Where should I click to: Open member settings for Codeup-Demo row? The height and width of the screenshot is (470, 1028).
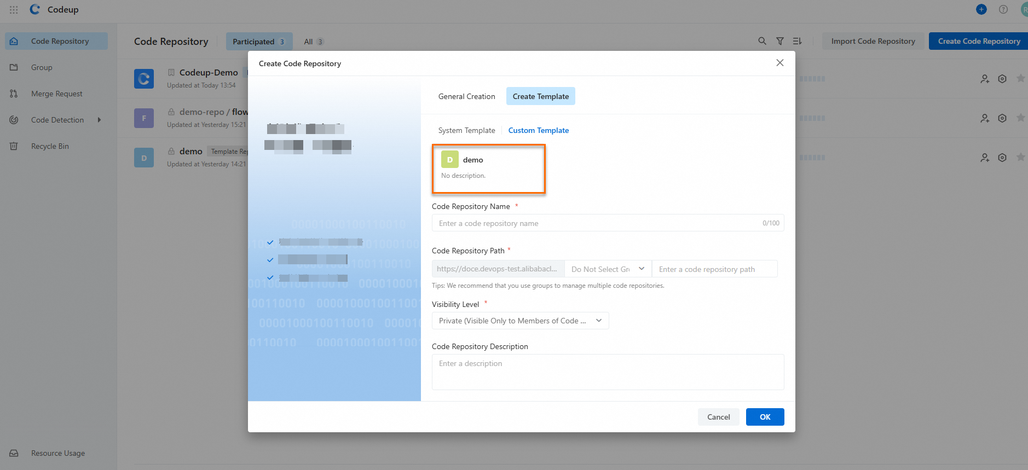click(x=985, y=79)
